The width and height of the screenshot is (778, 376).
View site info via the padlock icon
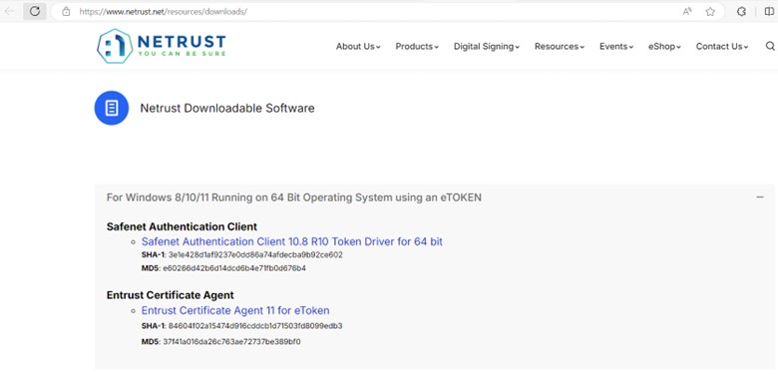point(66,11)
